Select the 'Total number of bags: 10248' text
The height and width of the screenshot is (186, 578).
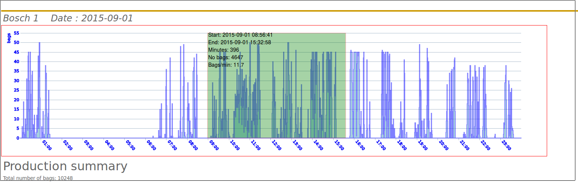click(38, 178)
